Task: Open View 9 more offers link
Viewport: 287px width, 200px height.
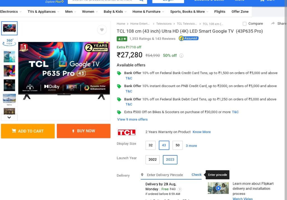Action: tap(132, 120)
